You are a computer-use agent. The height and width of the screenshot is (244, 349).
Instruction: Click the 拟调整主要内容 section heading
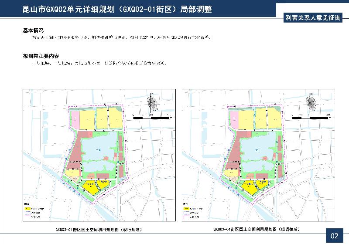click(41, 57)
